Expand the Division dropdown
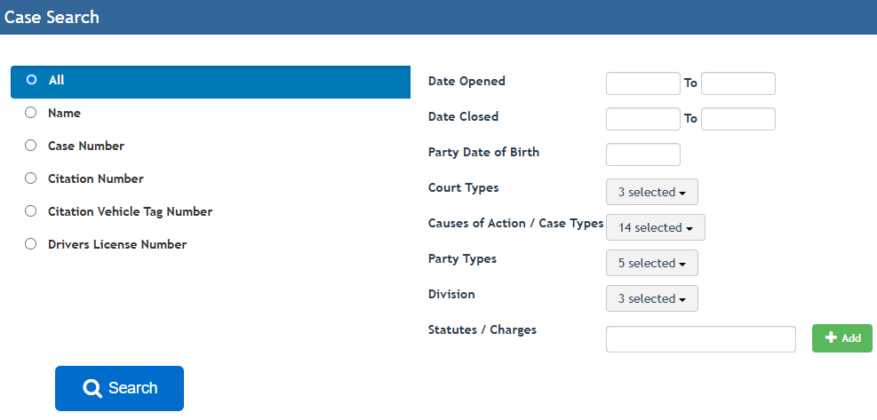 tap(651, 298)
